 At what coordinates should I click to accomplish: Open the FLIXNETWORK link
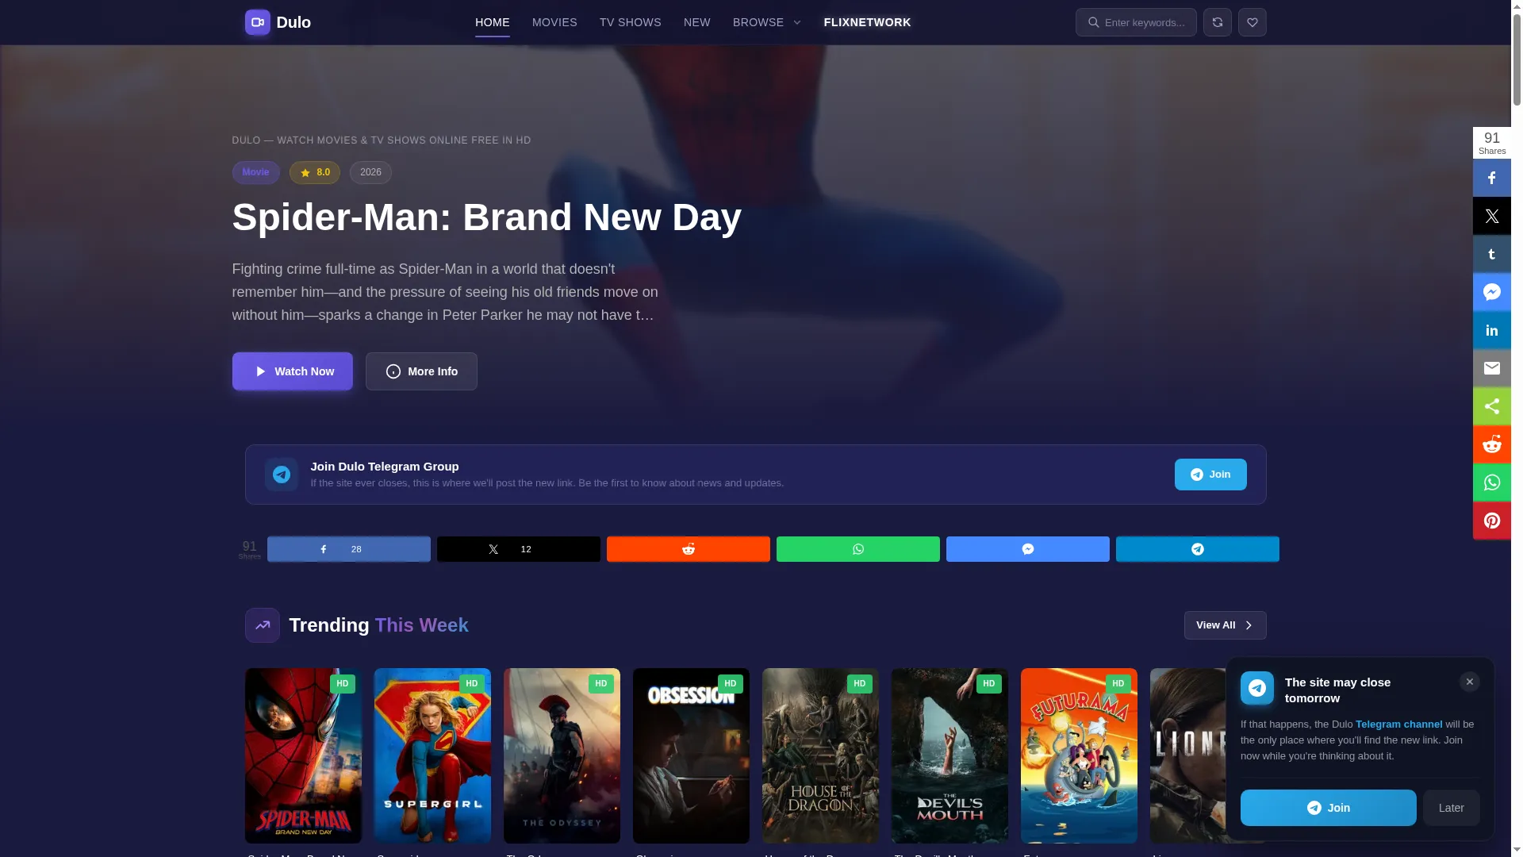(x=868, y=22)
